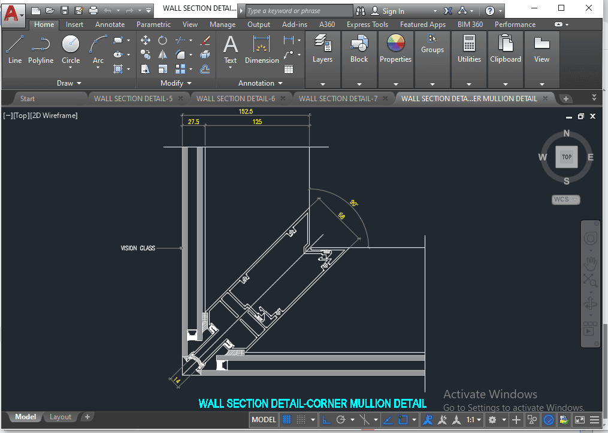This screenshot has width=608, height=433.
Task: Open the WALL SECTION DETAIL-6 drawing tab
Action: tap(235, 99)
